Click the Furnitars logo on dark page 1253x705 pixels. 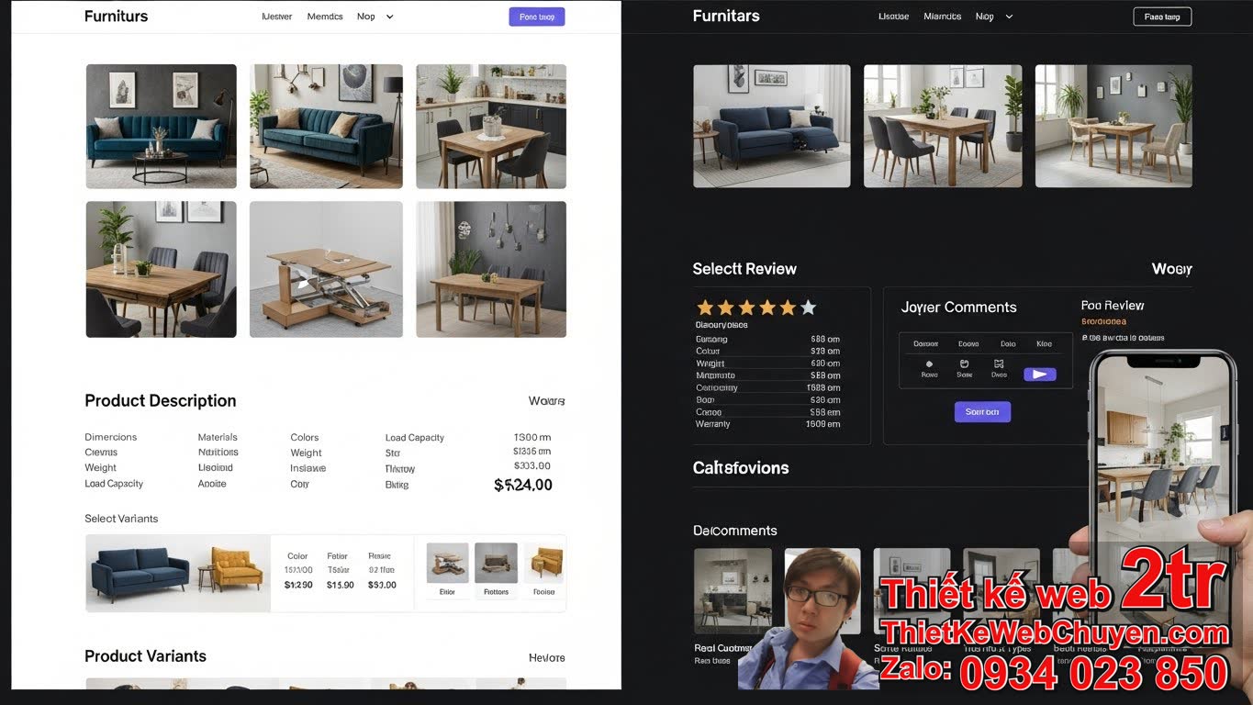coord(726,16)
